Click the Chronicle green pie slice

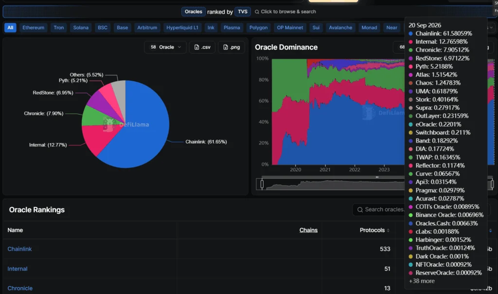[93, 117]
